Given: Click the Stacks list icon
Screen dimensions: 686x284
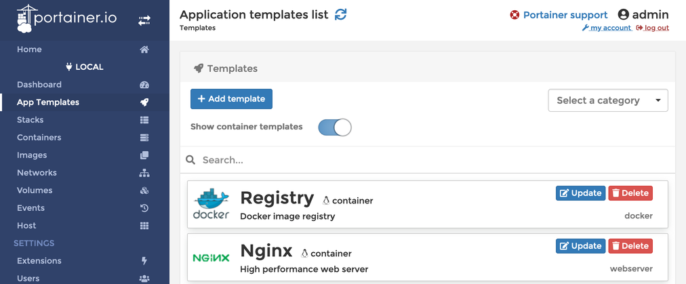Looking at the screenshot, I should (144, 120).
